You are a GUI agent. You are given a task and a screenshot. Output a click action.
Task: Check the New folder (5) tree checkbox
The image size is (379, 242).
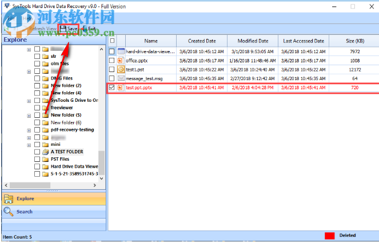(x=37, y=115)
